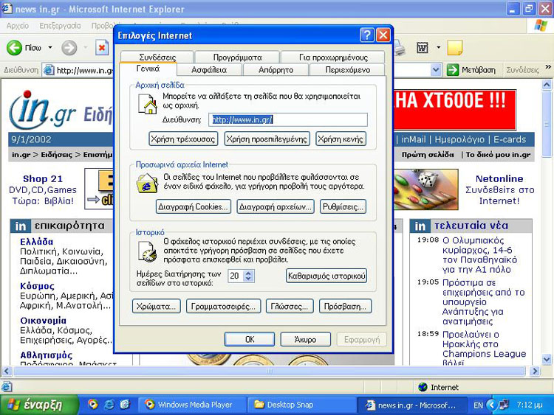Switch to the Απόρρητο tab
Viewport: 554px width, 415px height.
point(276,70)
